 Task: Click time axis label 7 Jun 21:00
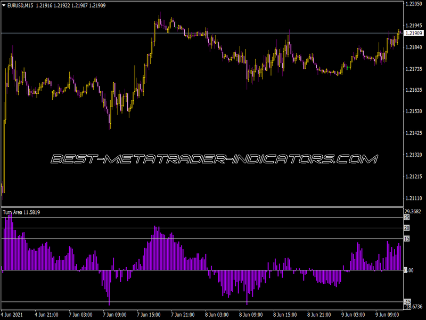(183, 315)
